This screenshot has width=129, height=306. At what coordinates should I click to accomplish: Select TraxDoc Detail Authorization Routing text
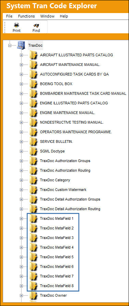[x=70, y=209]
